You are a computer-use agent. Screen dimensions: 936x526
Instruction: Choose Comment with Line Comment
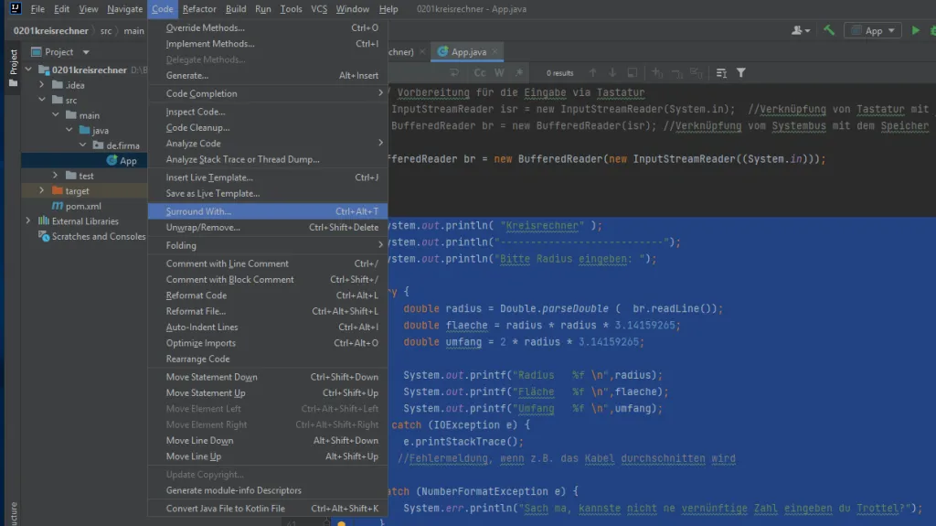(268, 263)
